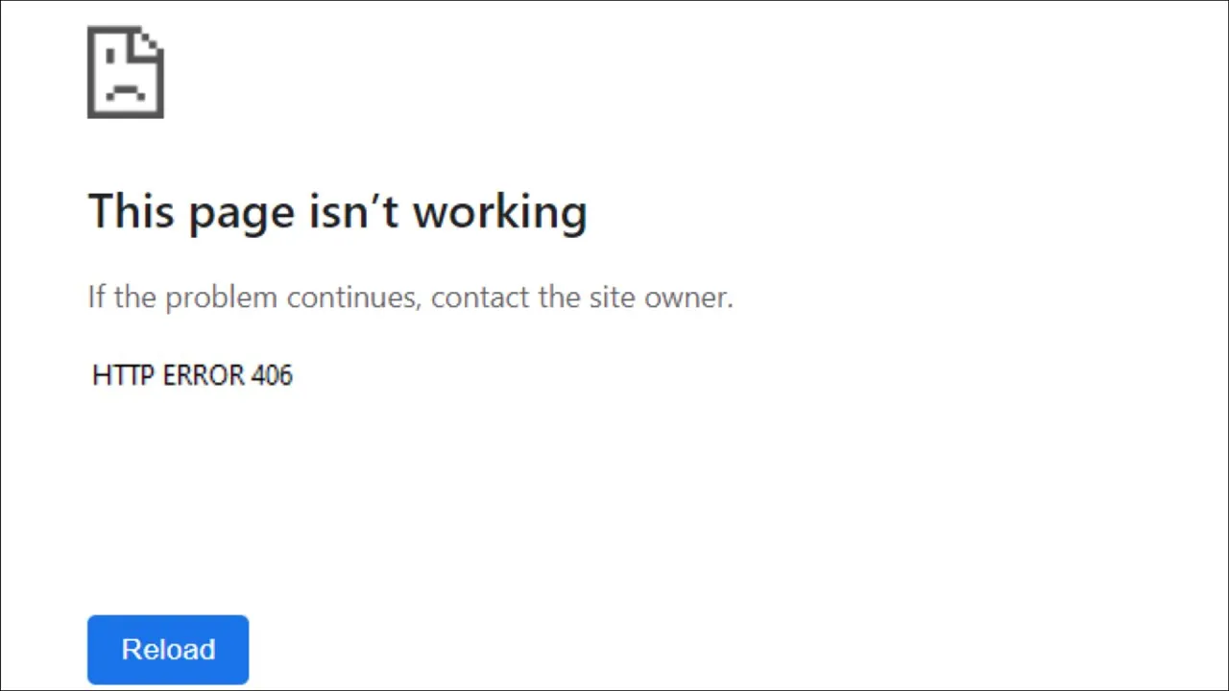Click the "HTTP ERROR 406" error code
Screen dimensions: 1229x691
[192, 374]
